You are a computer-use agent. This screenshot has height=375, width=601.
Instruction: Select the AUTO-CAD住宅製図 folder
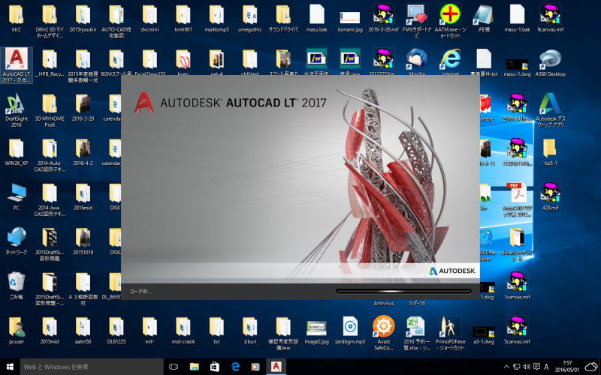click(116, 21)
